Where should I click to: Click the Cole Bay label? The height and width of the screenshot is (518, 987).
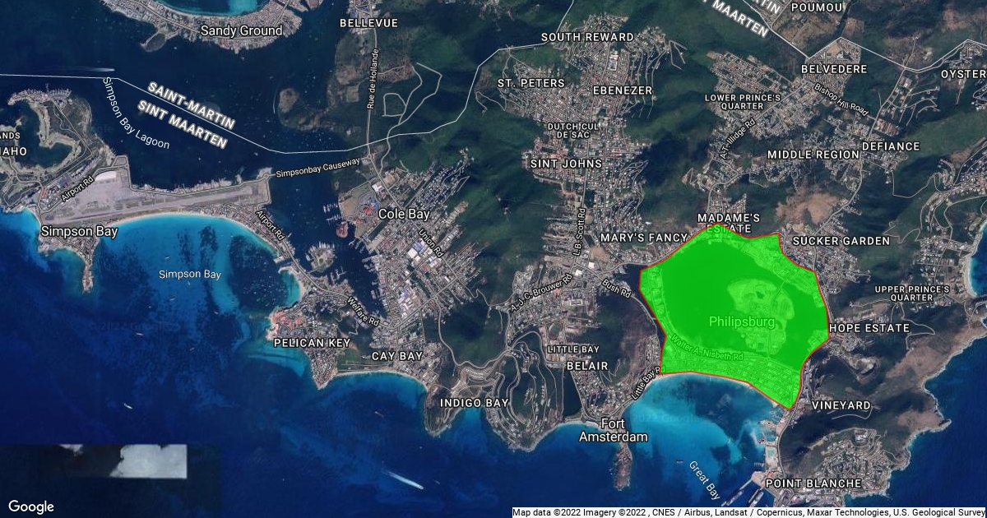tap(404, 214)
